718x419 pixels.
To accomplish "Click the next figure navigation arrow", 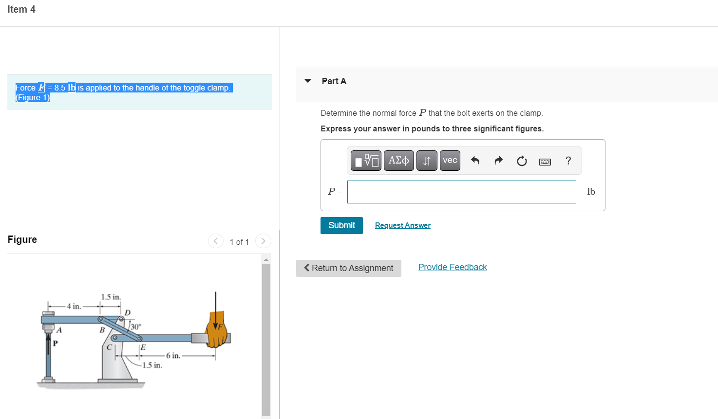I will pos(263,241).
